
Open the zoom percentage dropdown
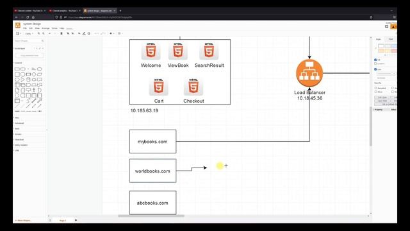tap(29, 34)
